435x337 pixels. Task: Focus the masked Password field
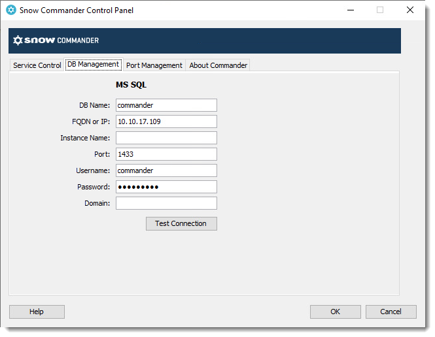[166, 187]
